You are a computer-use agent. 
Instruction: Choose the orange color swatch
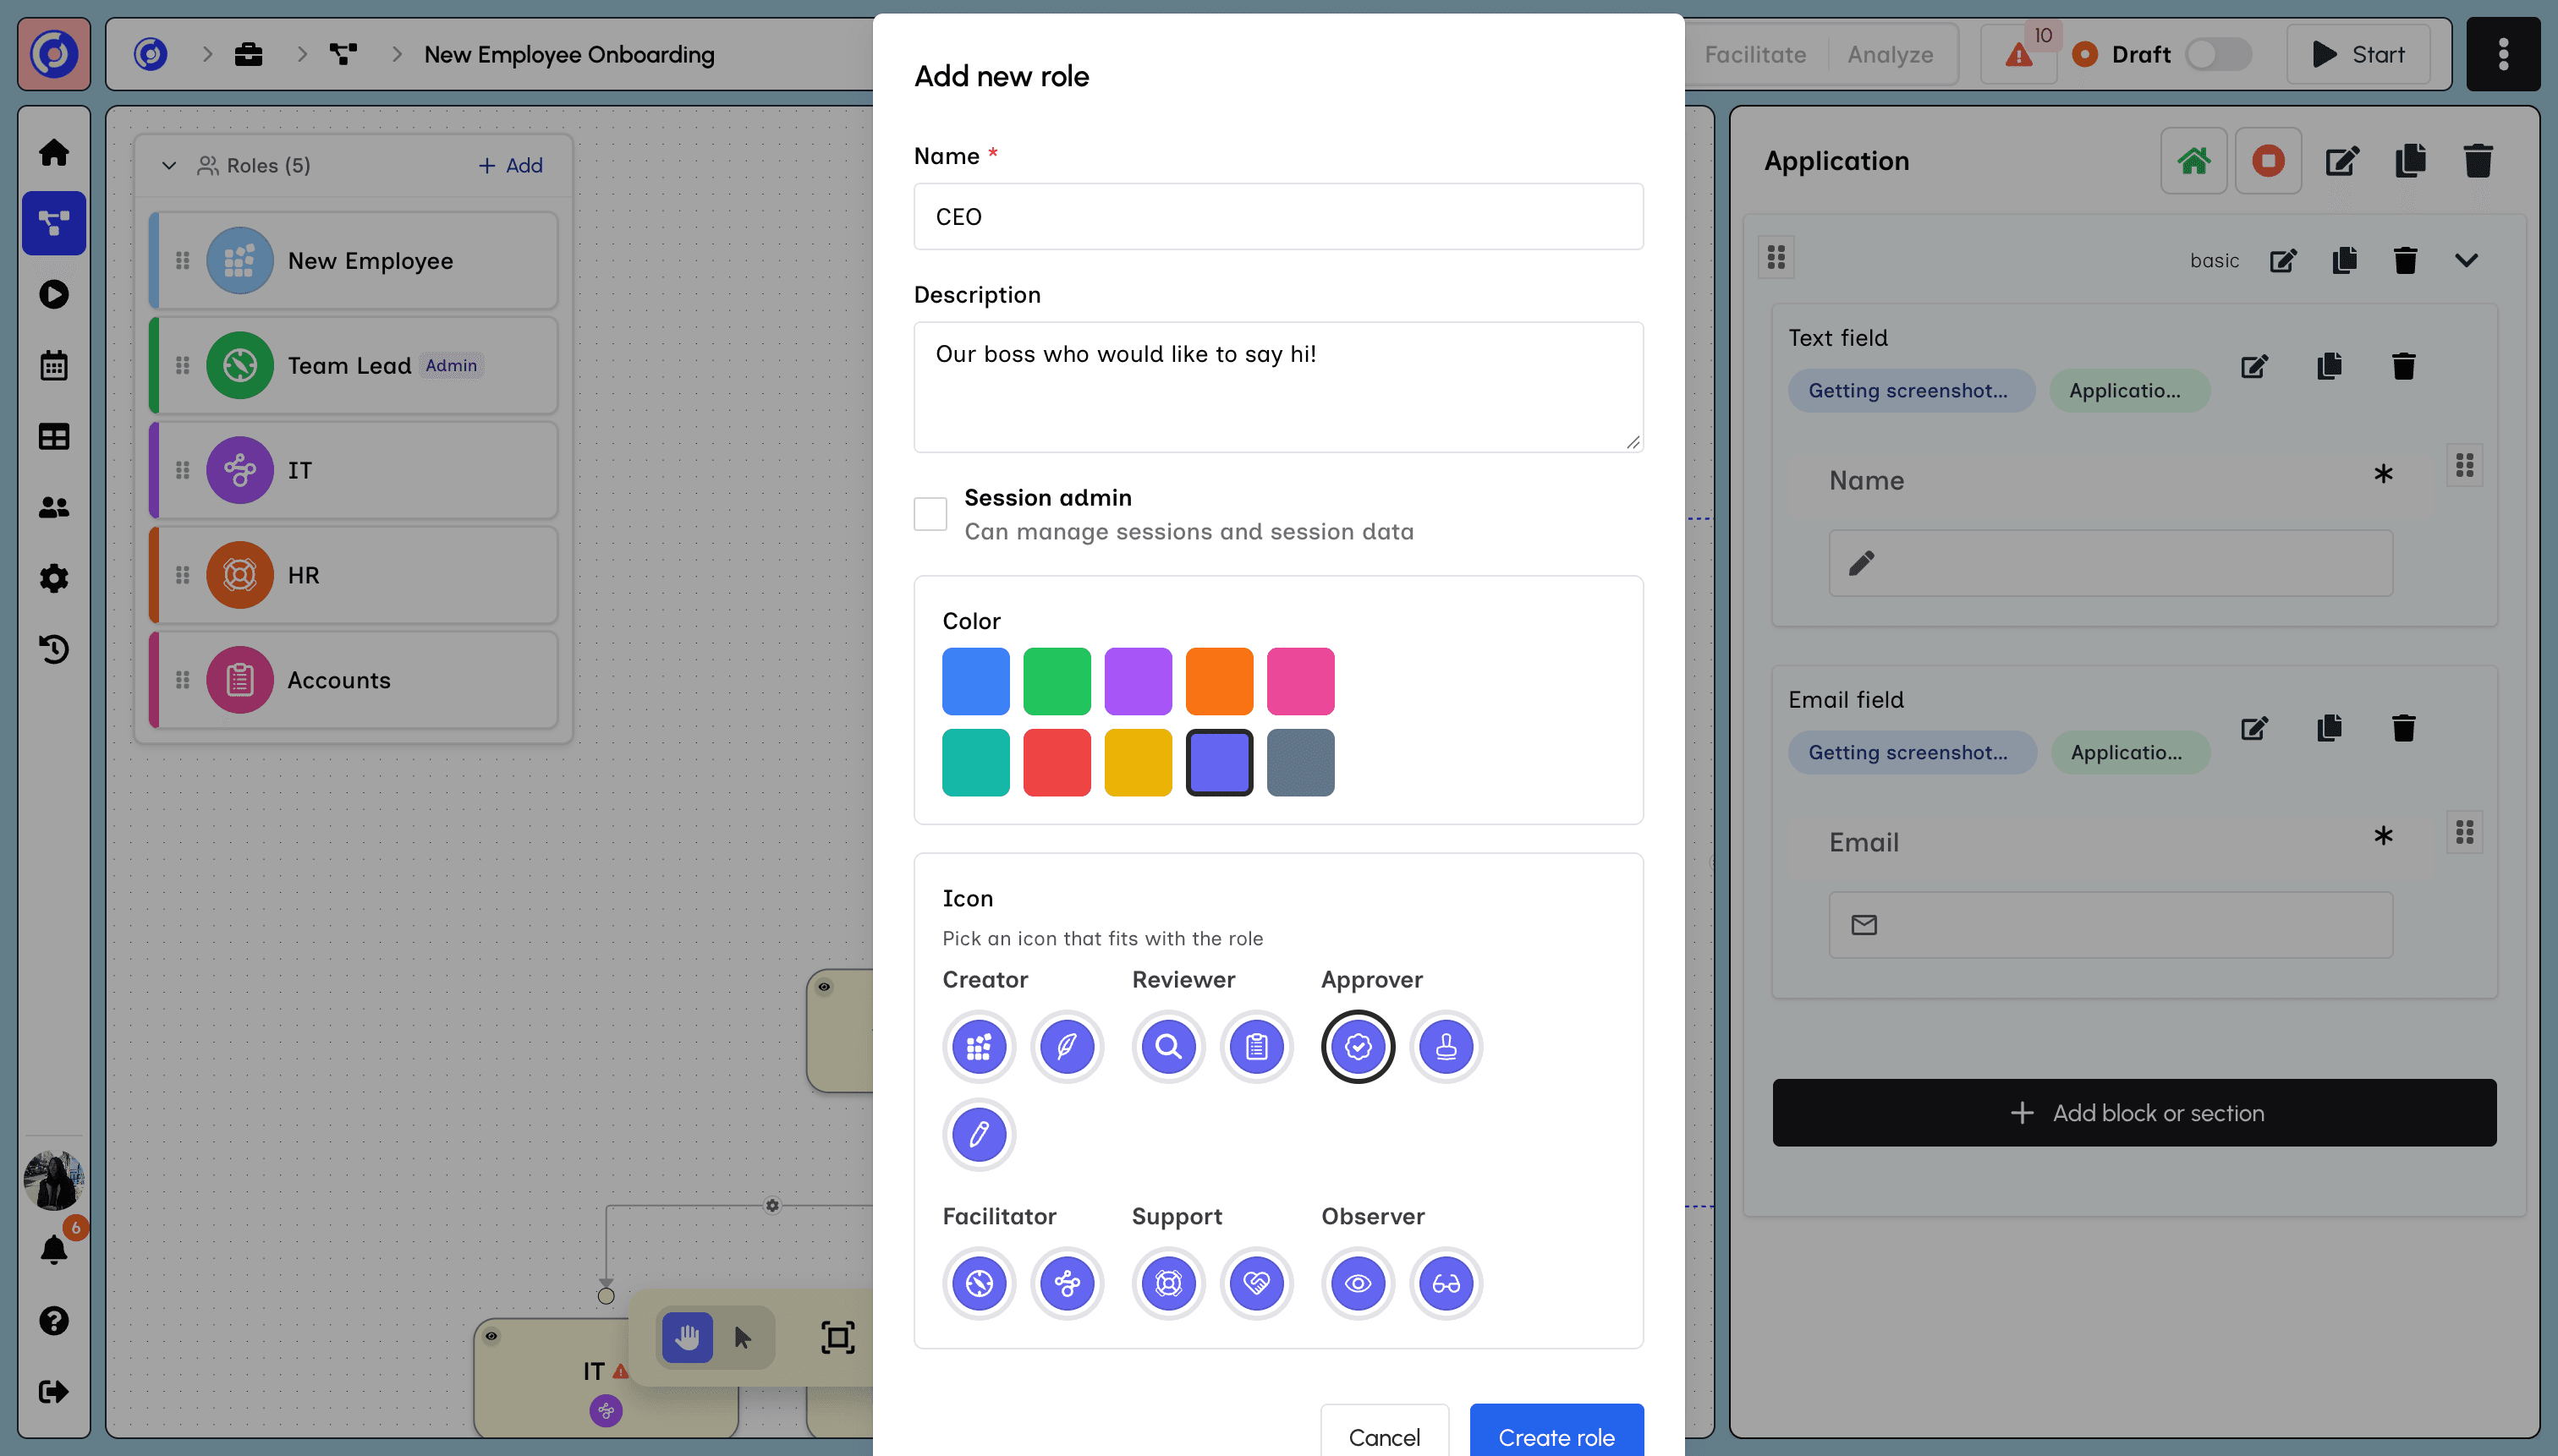coord(1218,681)
